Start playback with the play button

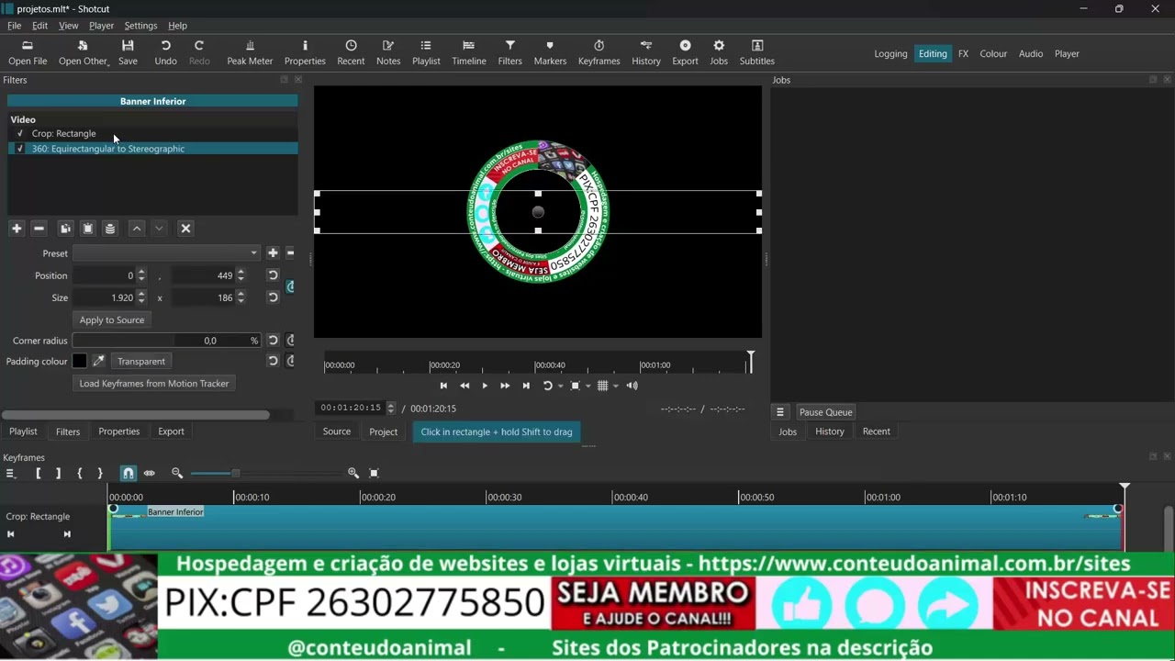pos(485,386)
